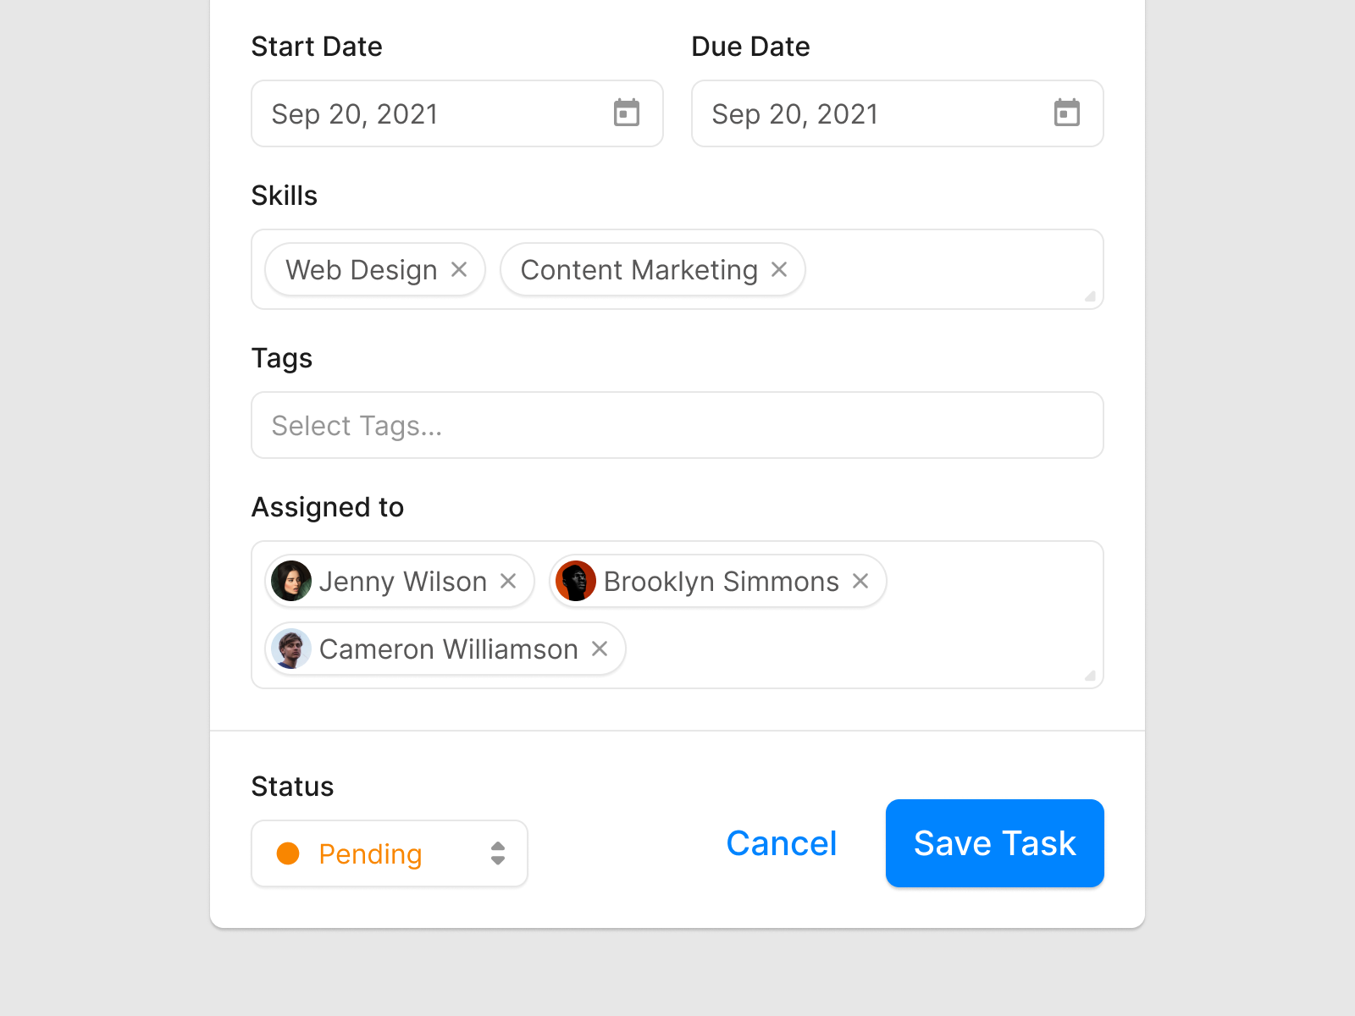Click Brooklyn Simmons' avatar photo

pos(576,581)
